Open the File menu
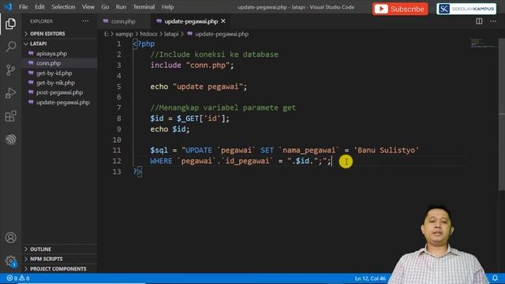Viewport: 505px width, 284px height. tap(23, 7)
